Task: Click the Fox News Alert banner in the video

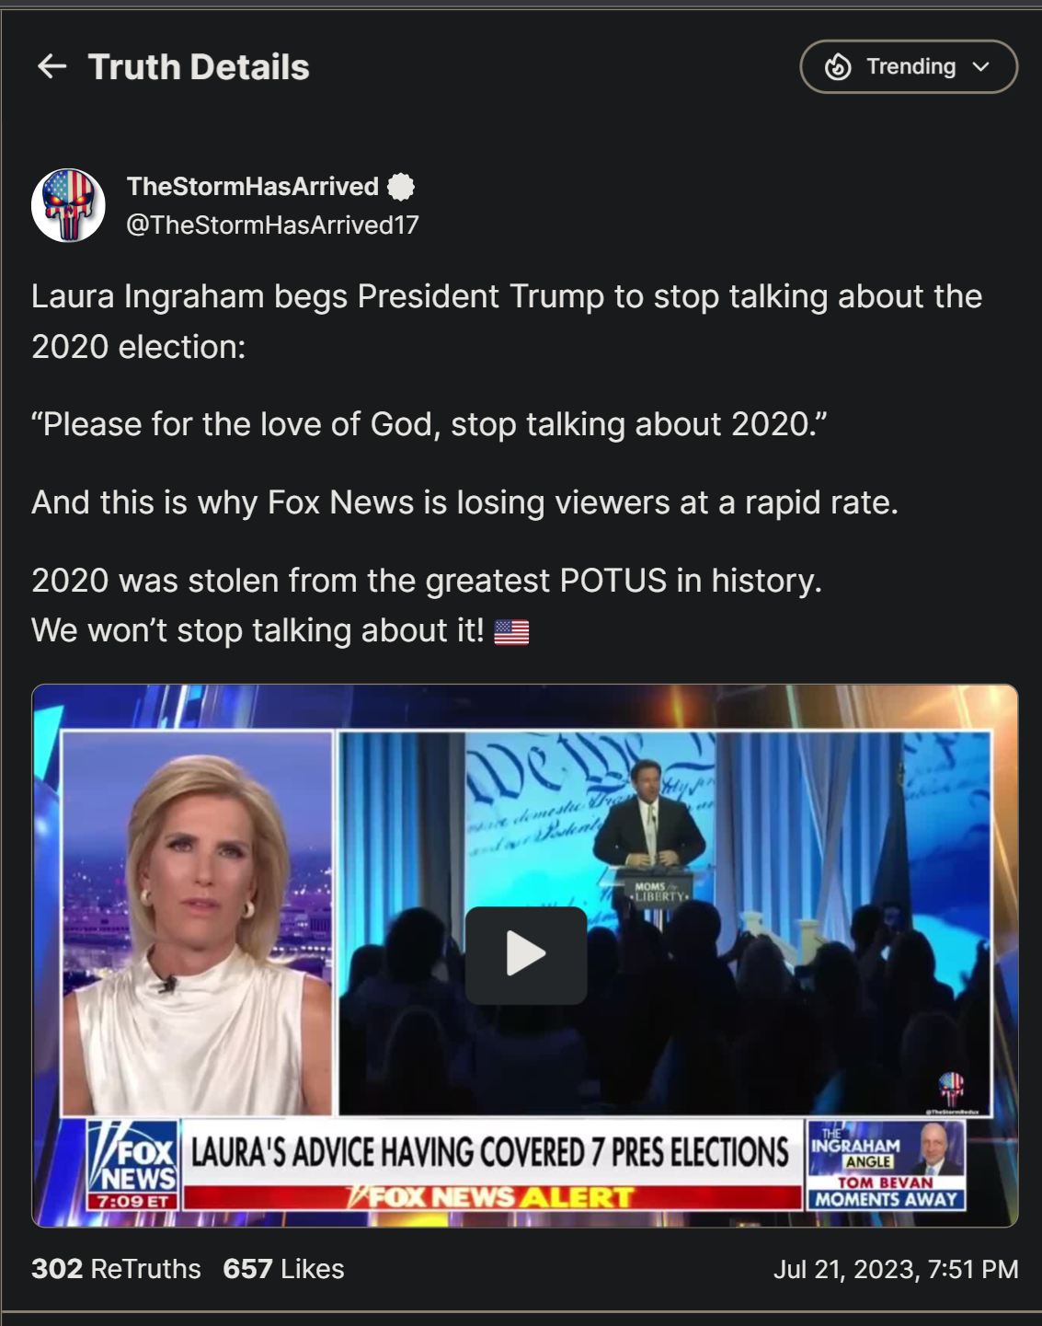Action: 492,1197
